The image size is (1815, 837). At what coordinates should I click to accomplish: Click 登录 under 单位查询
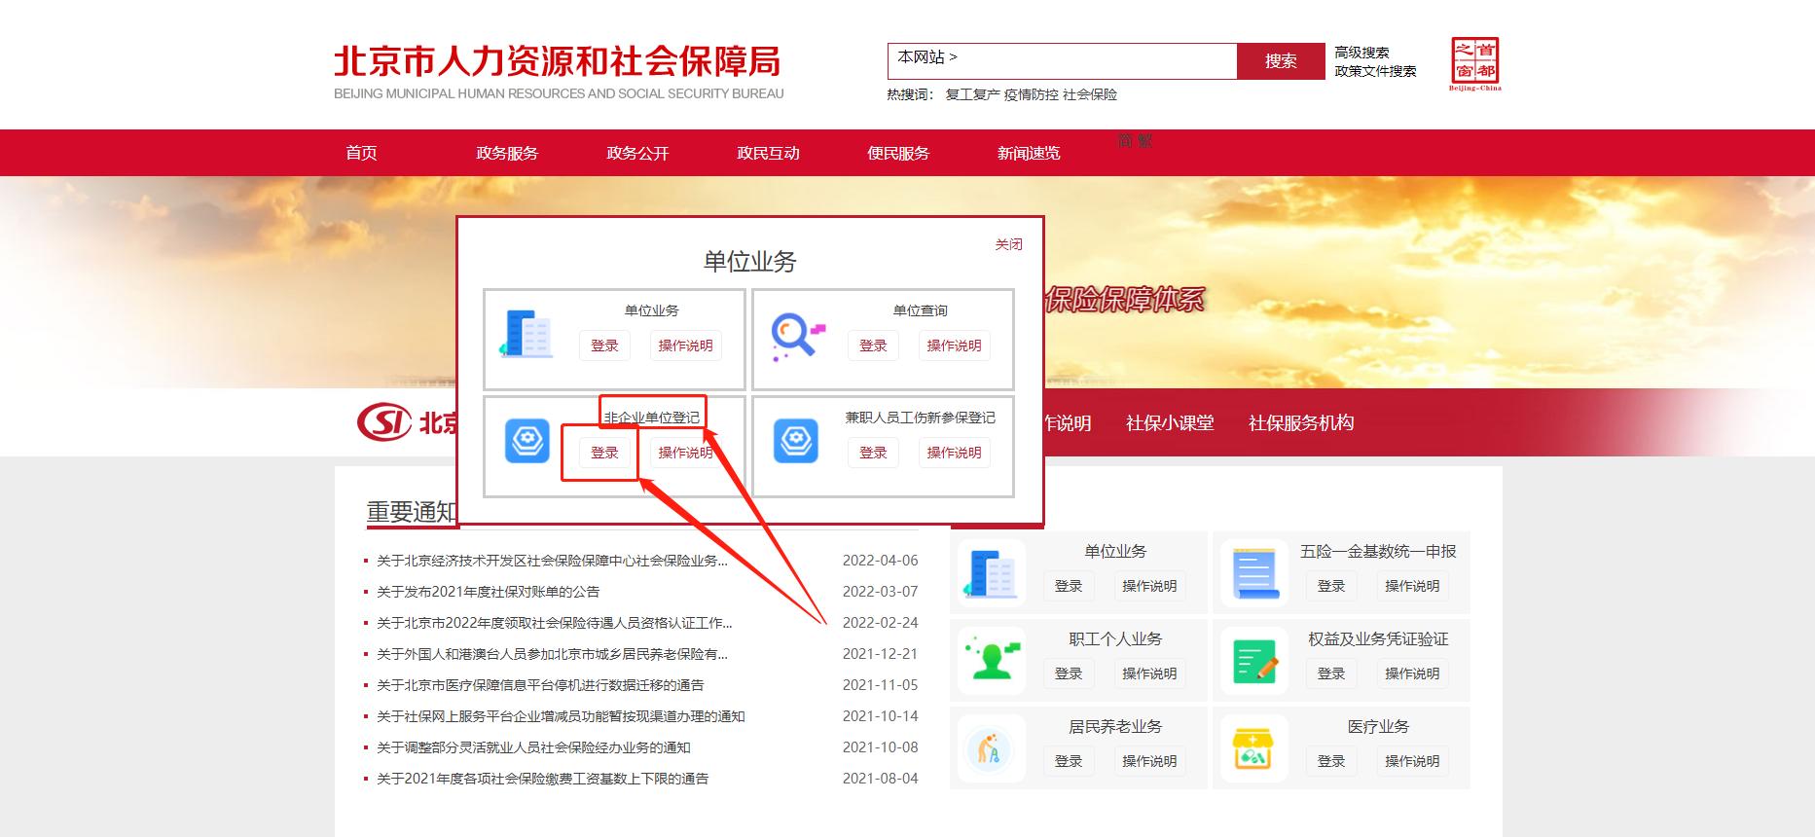873,346
